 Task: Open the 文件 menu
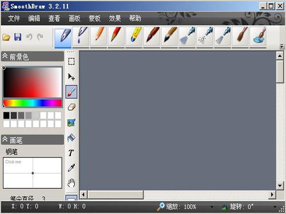14,18
